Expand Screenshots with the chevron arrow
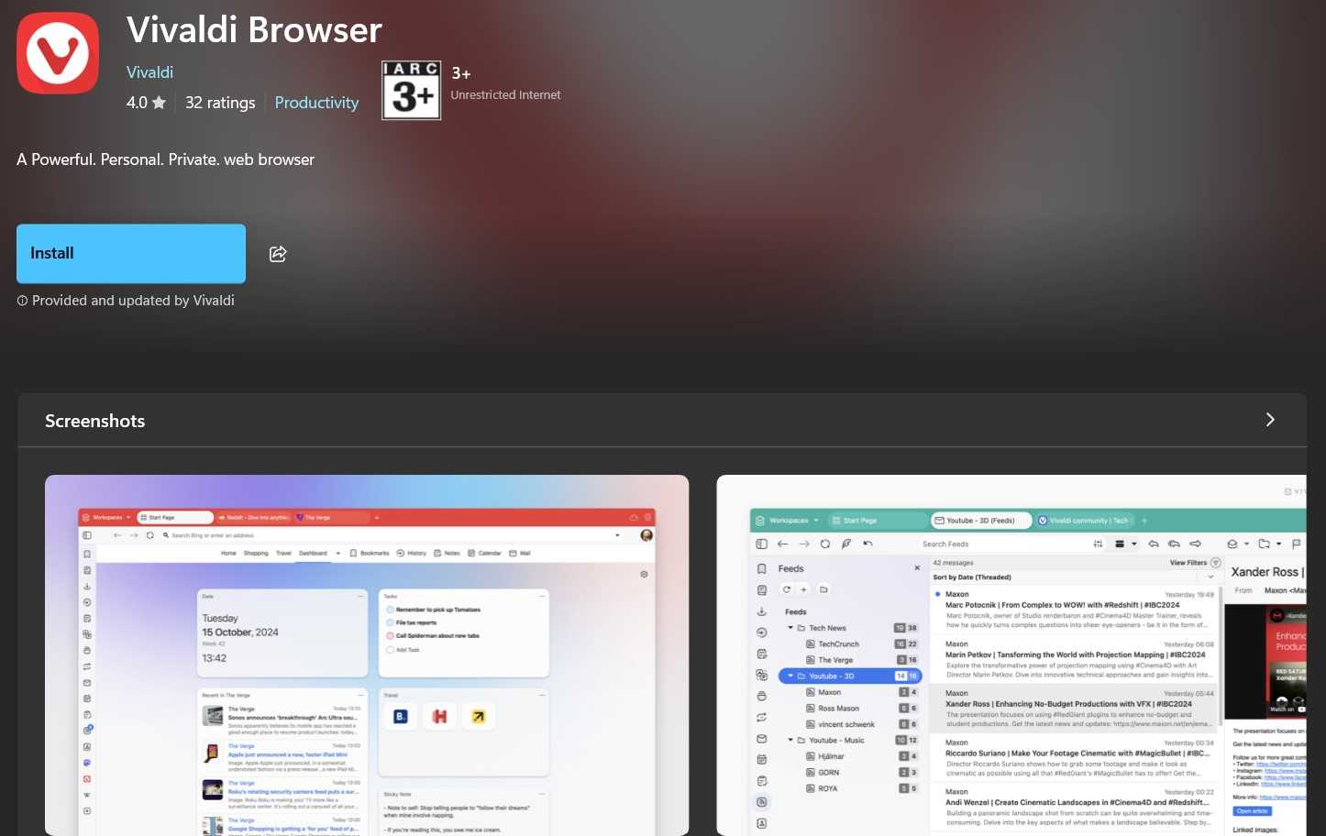 [x=1270, y=420]
